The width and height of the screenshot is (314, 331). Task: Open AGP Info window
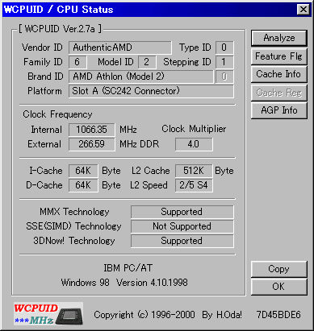pyautogui.click(x=279, y=110)
